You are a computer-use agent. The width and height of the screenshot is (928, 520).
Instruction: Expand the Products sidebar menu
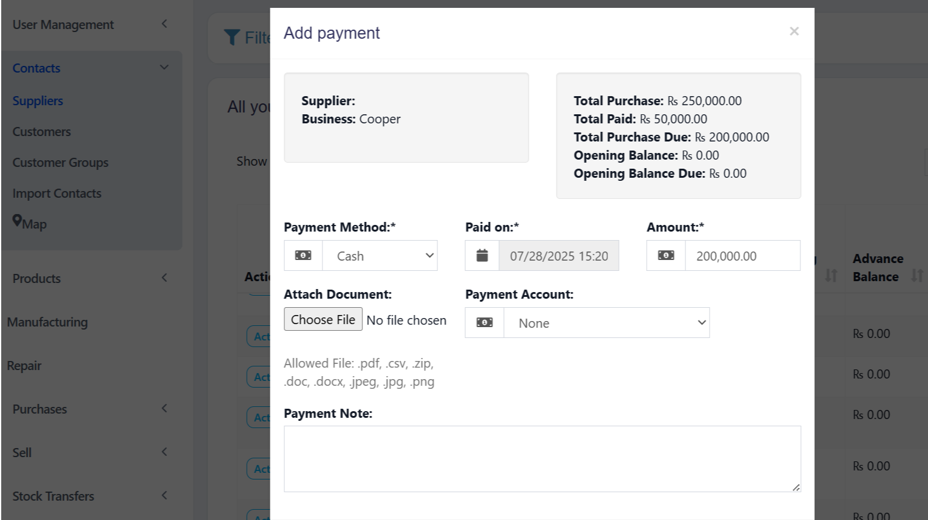(91, 279)
